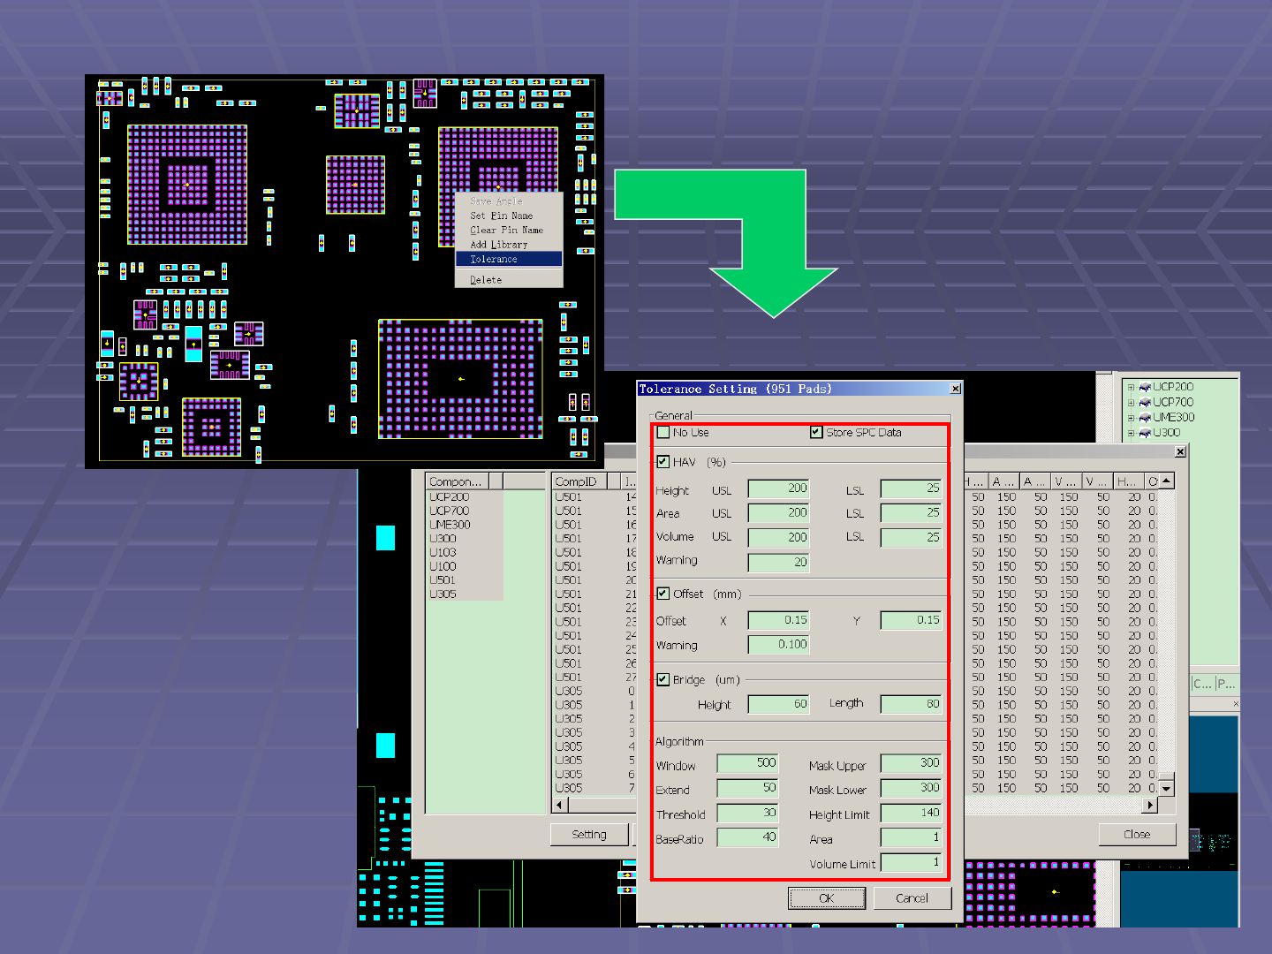The image size is (1272, 954).
Task: Click the UME300 component icon in the tree
Action: click(1145, 418)
